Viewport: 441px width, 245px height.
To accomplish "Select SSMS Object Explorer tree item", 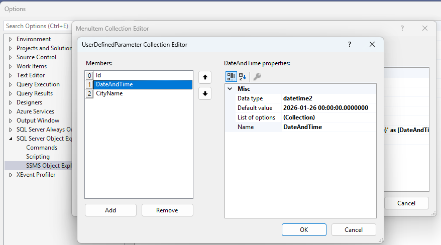I will (49, 166).
